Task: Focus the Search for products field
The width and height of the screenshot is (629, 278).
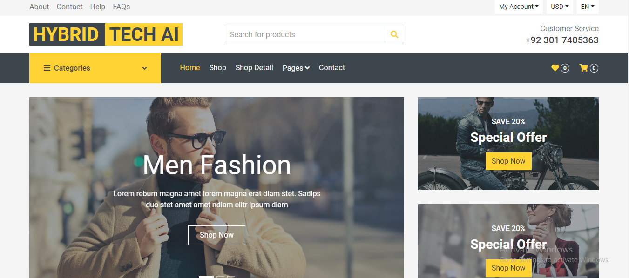Action: click(x=304, y=34)
